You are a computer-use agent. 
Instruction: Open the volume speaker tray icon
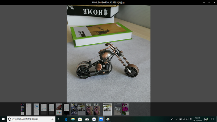click(x=187, y=119)
